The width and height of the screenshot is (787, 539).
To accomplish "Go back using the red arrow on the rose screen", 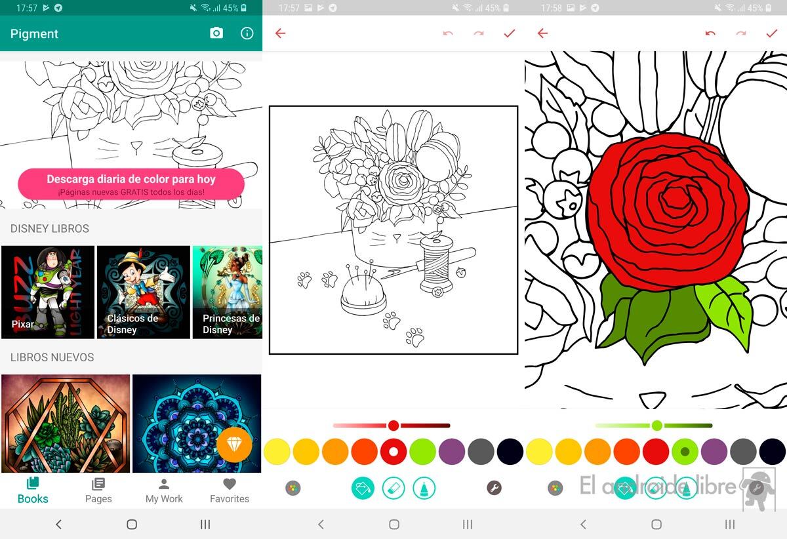I will click(x=542, y=33).
